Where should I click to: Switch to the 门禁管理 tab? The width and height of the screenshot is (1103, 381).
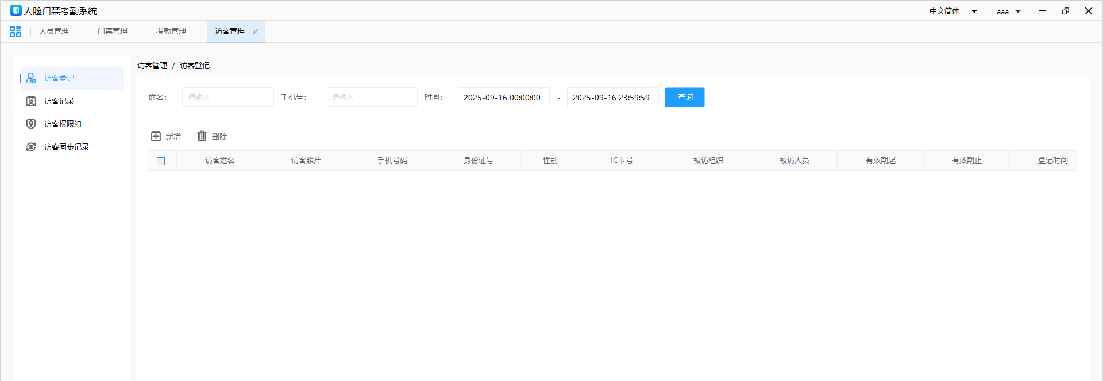coord(113,32)
